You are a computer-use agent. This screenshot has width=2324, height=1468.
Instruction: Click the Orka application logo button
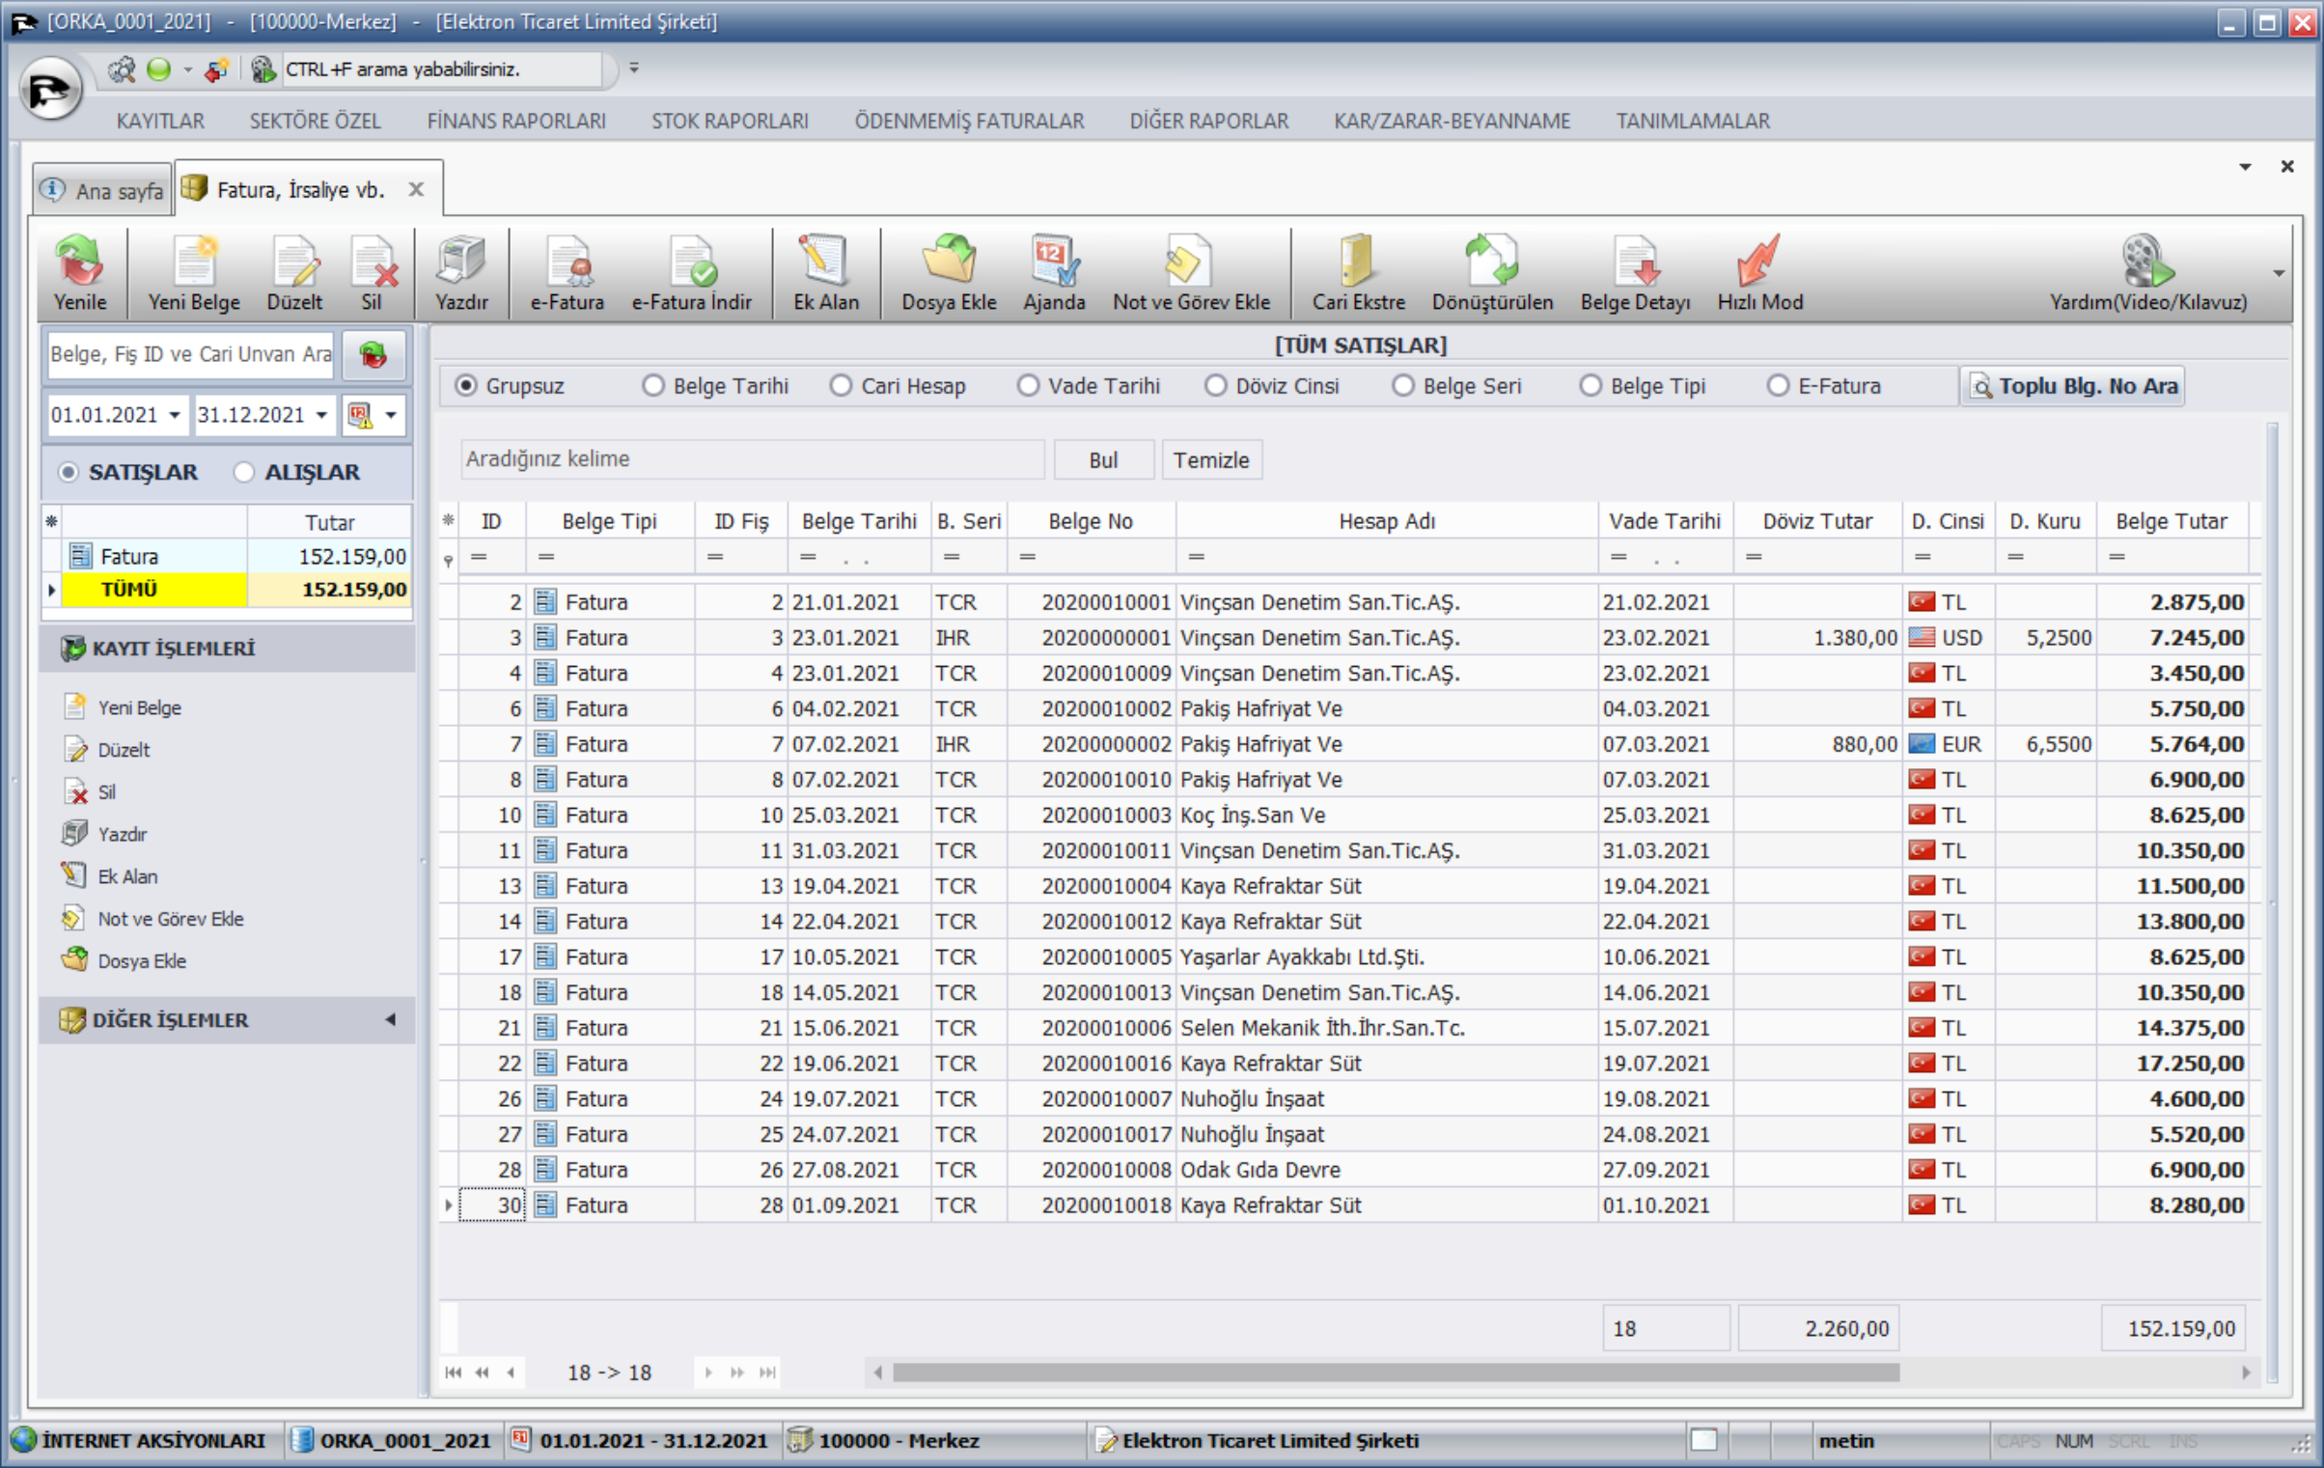click(x=50, y=90)
